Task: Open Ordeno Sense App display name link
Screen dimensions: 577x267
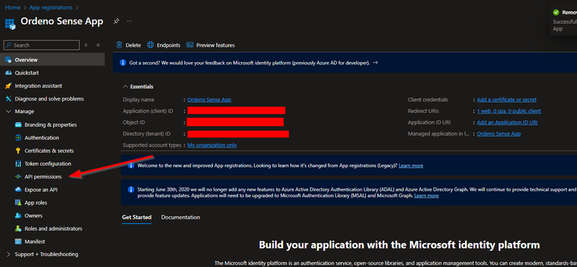Action: [209, 99]
